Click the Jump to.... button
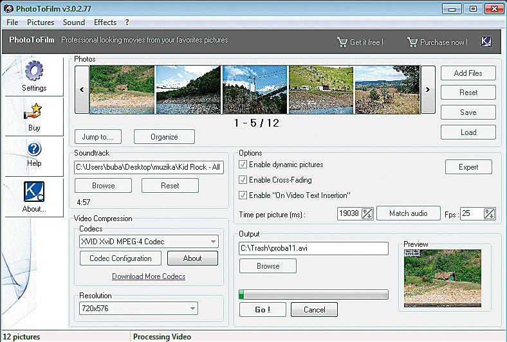 98,136
